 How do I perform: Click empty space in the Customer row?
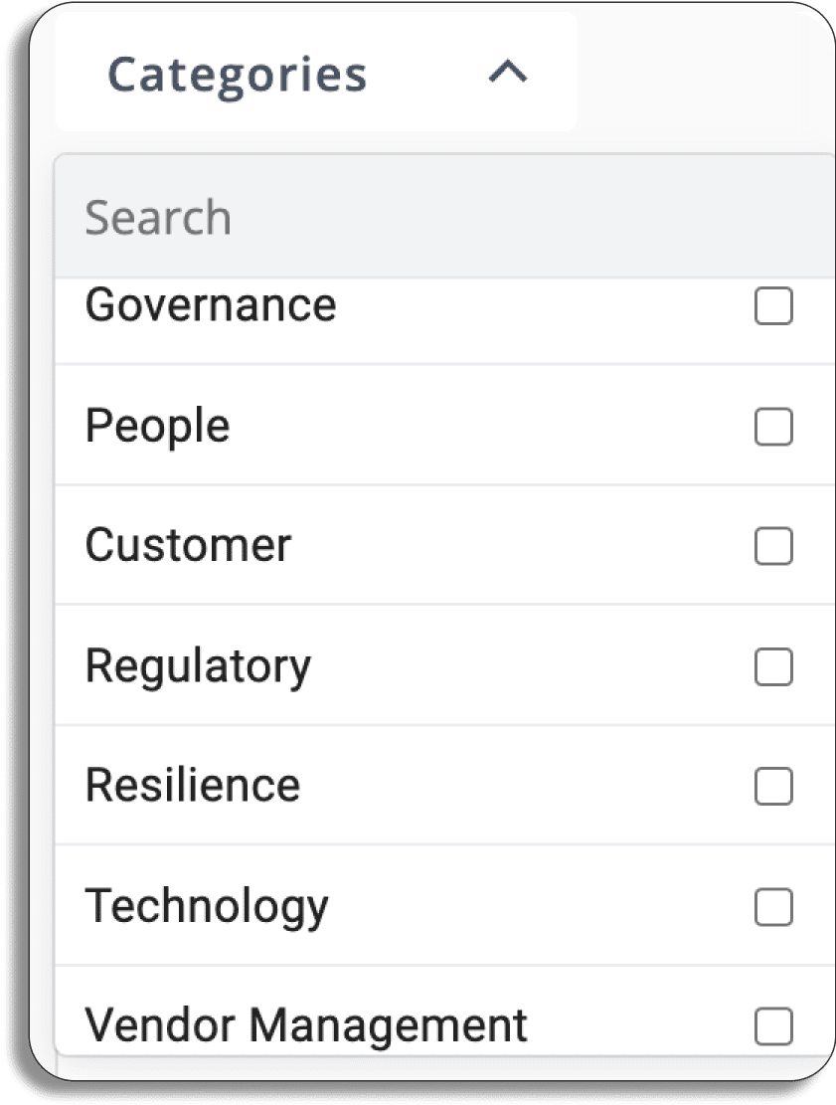(521, 545)
